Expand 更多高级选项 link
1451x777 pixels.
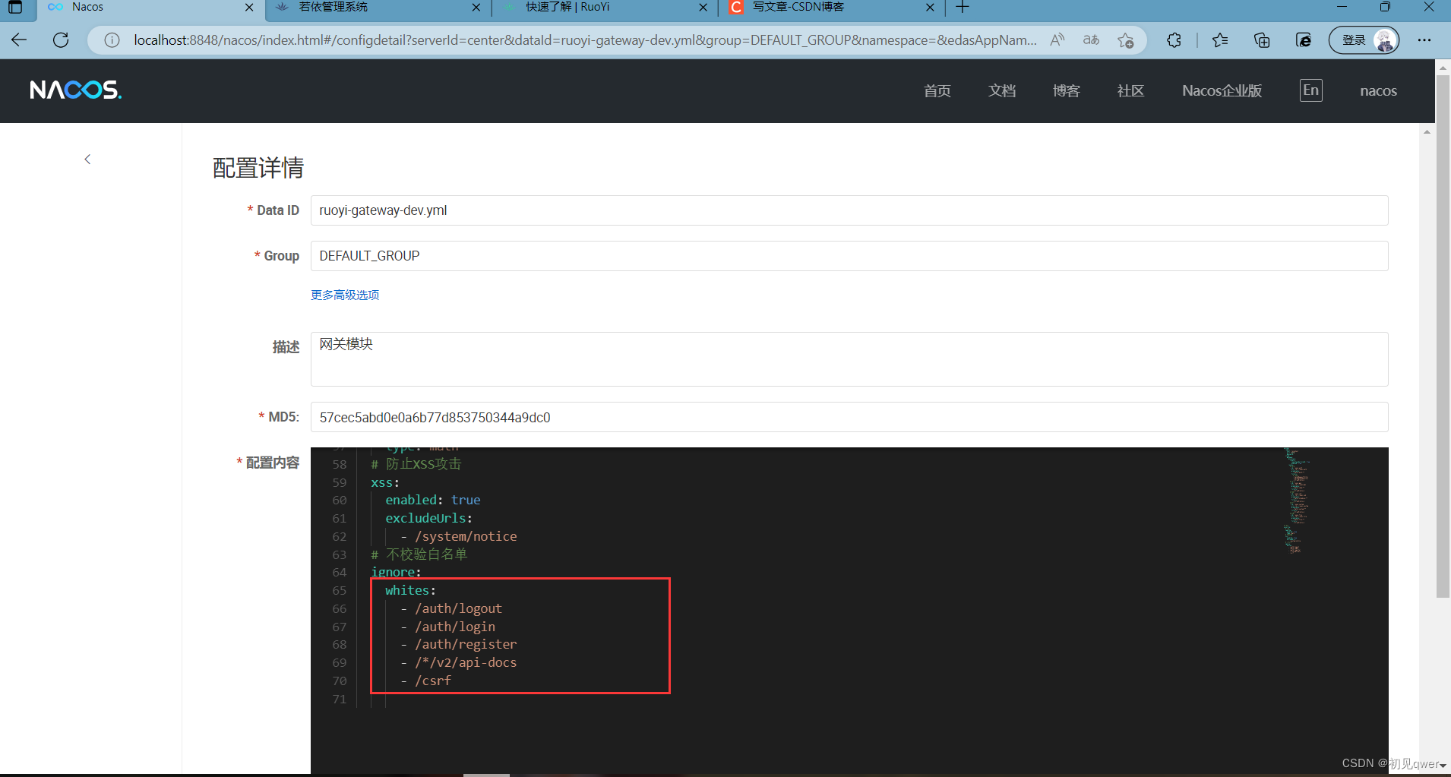pyautogui.click(x=345, y=295)
